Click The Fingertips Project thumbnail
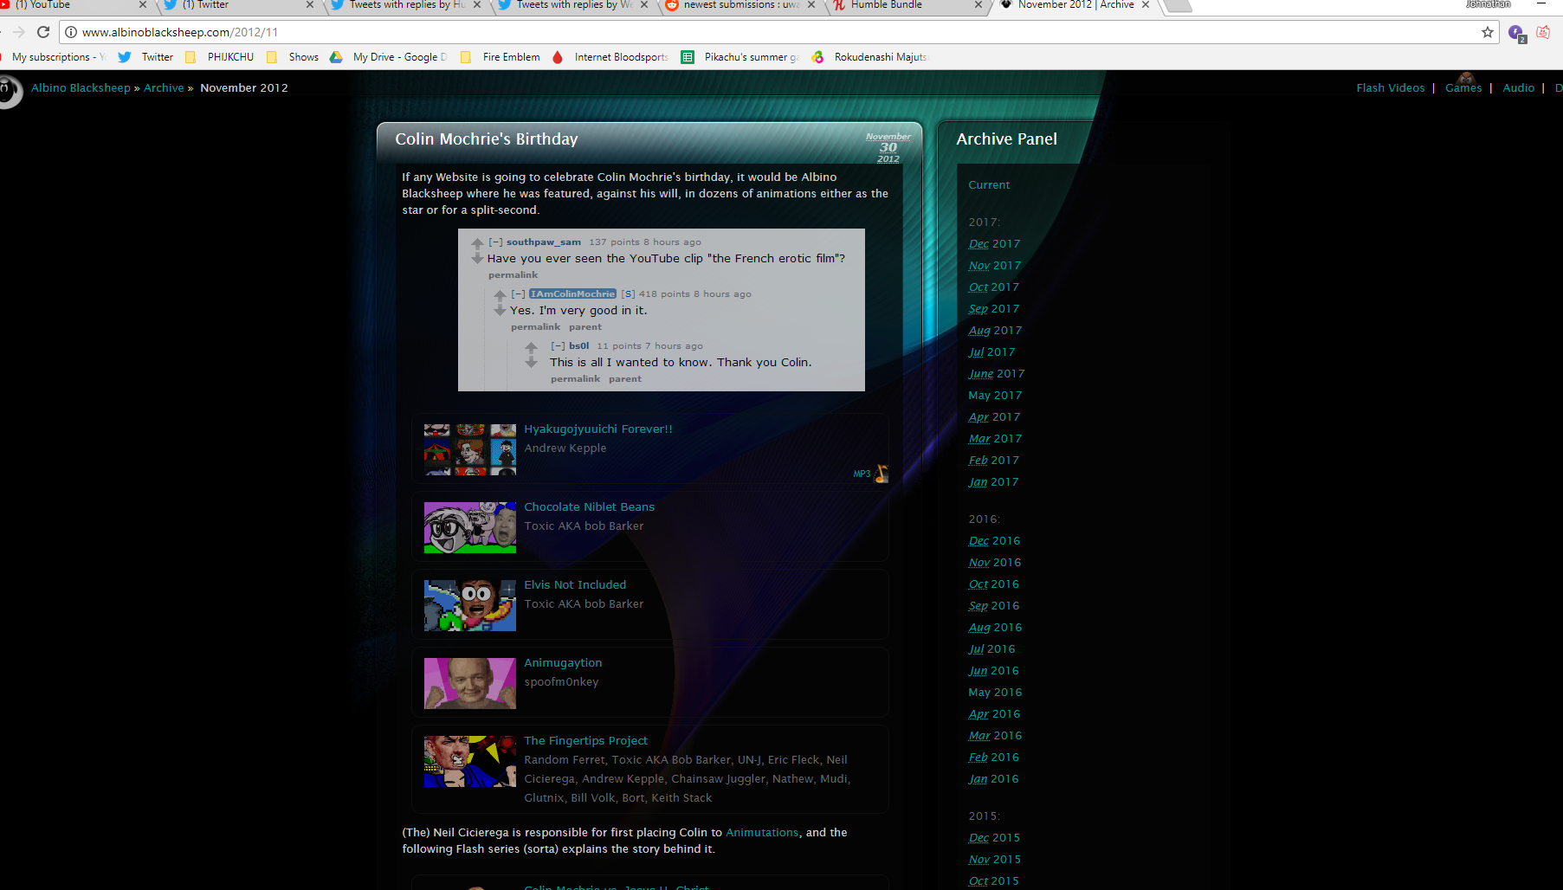 [470, 761]
